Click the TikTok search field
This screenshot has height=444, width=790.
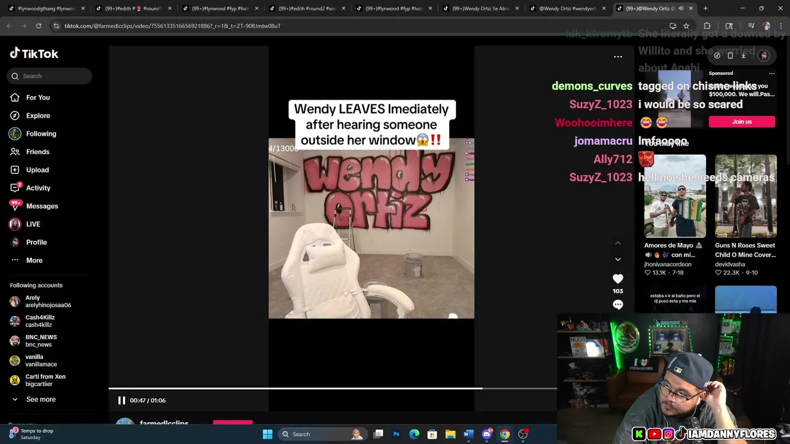tap(50, 76)
